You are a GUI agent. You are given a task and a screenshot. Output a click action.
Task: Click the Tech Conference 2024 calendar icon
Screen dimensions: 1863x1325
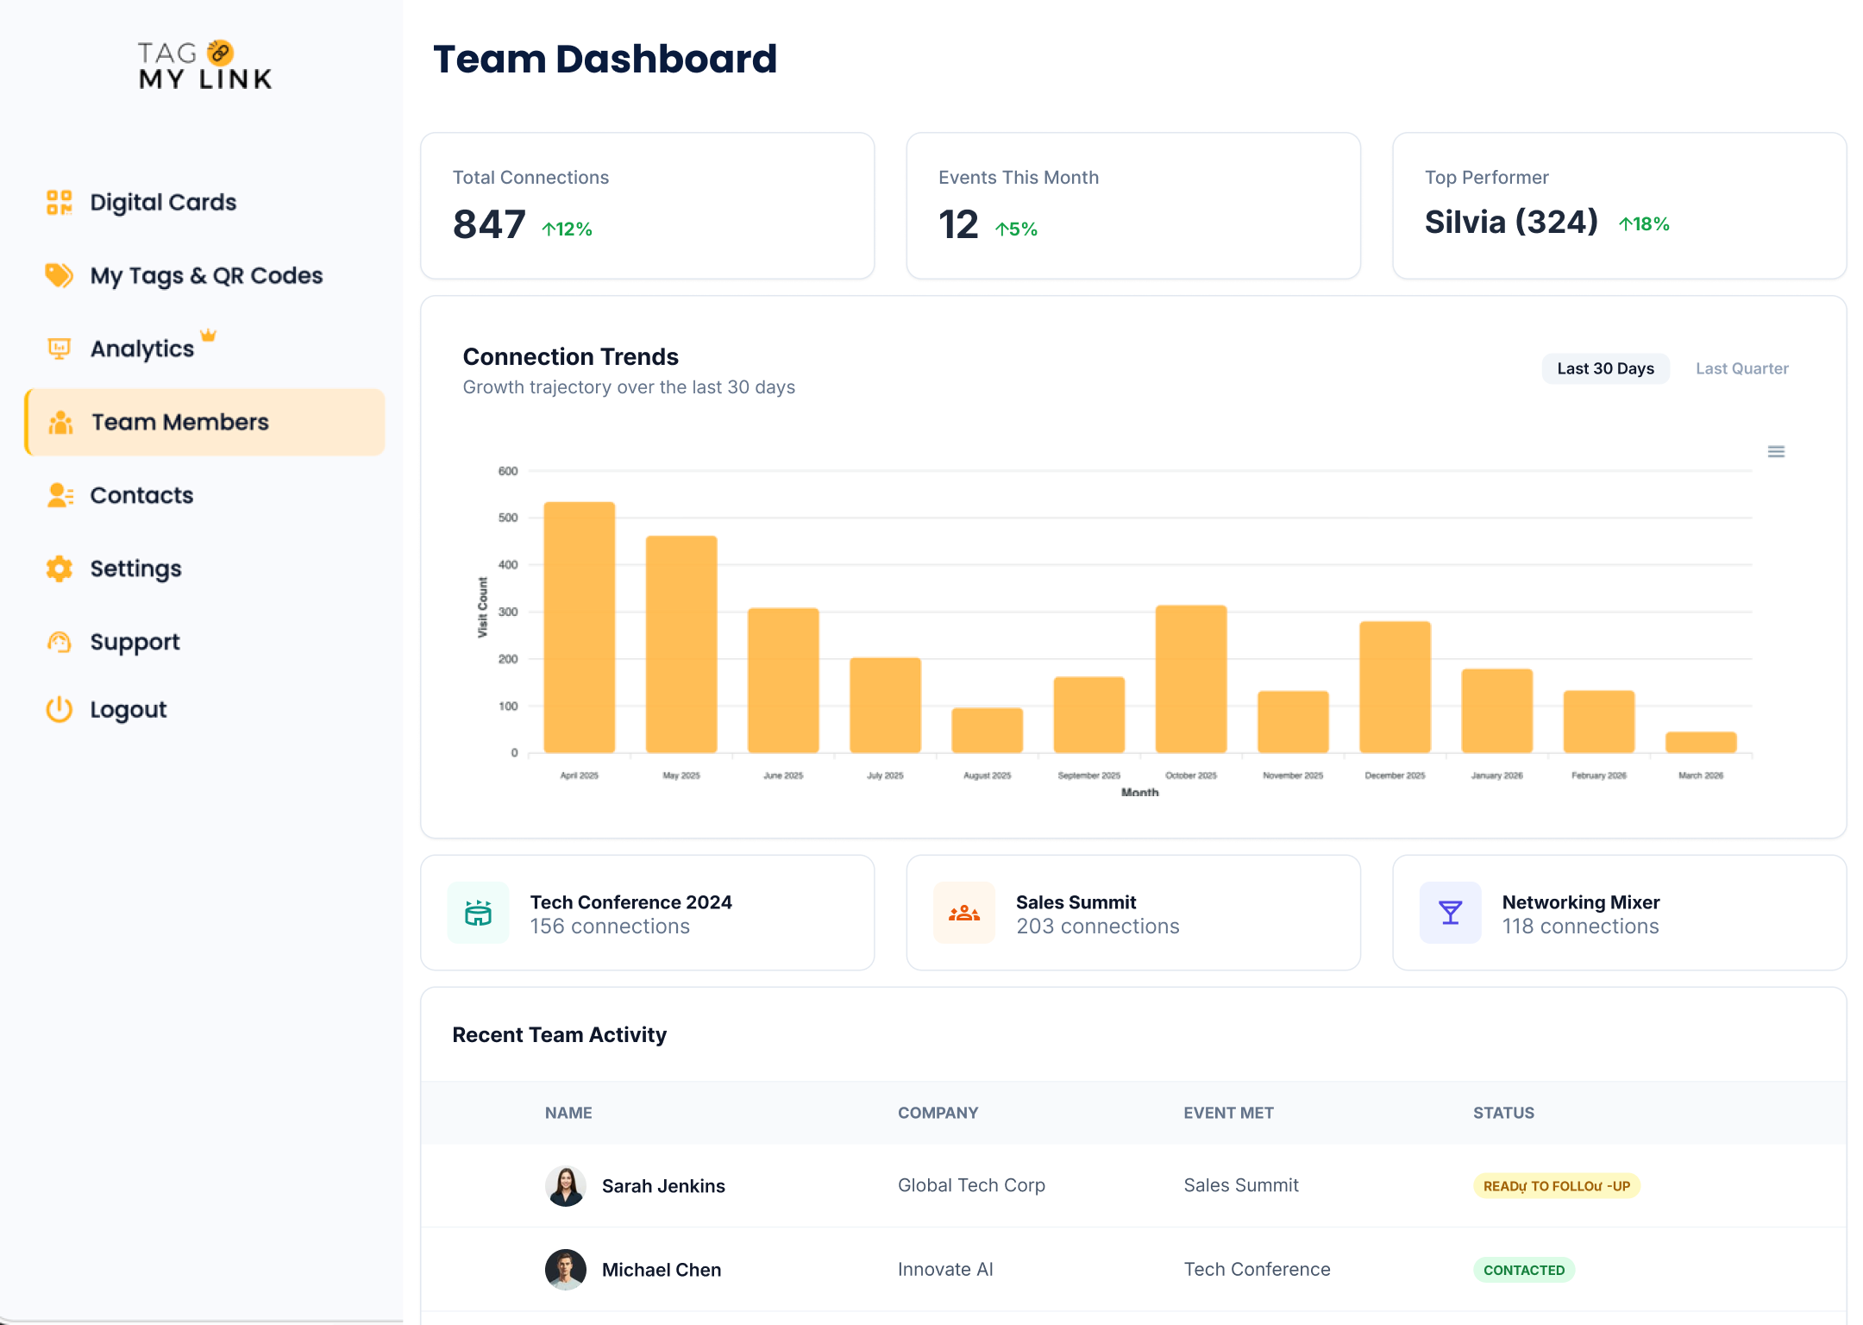pos(478,913)
